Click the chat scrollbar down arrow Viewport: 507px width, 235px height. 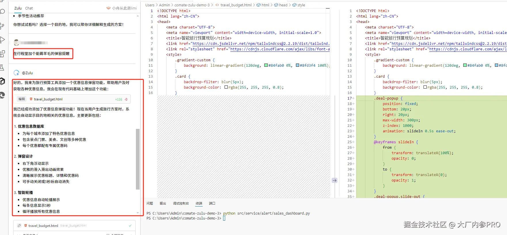coord(138,213)
